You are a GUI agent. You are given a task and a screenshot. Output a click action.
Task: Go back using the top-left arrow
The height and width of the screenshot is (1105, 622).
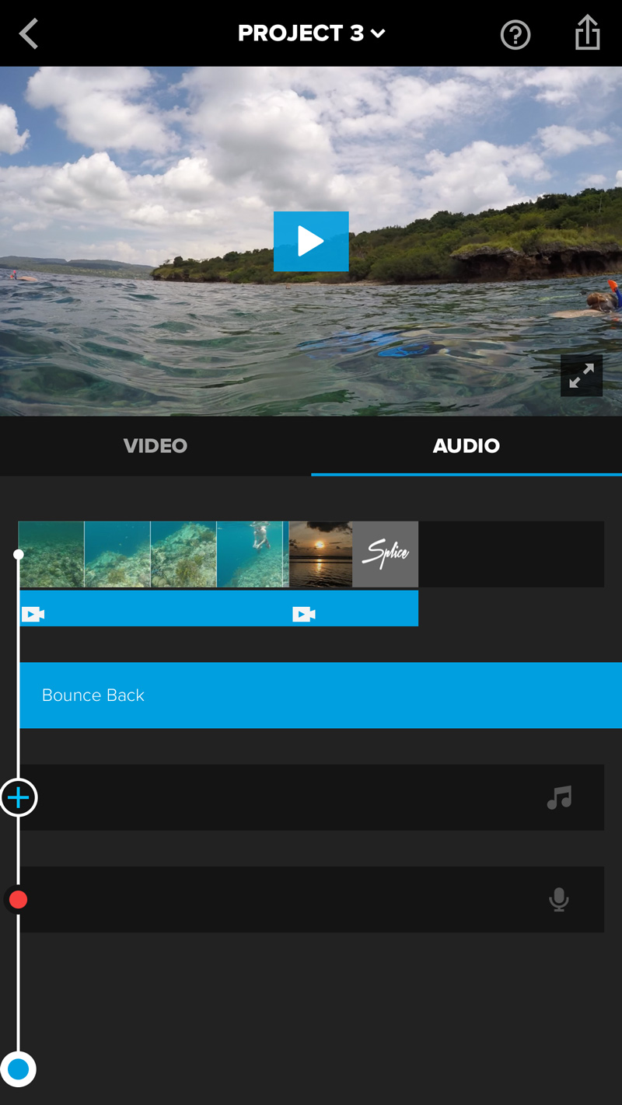coord(29,33)
